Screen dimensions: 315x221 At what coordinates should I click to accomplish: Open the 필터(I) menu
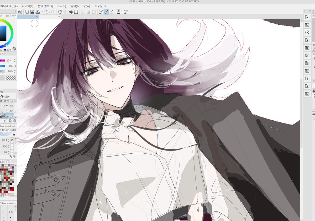tap(75, 6)
